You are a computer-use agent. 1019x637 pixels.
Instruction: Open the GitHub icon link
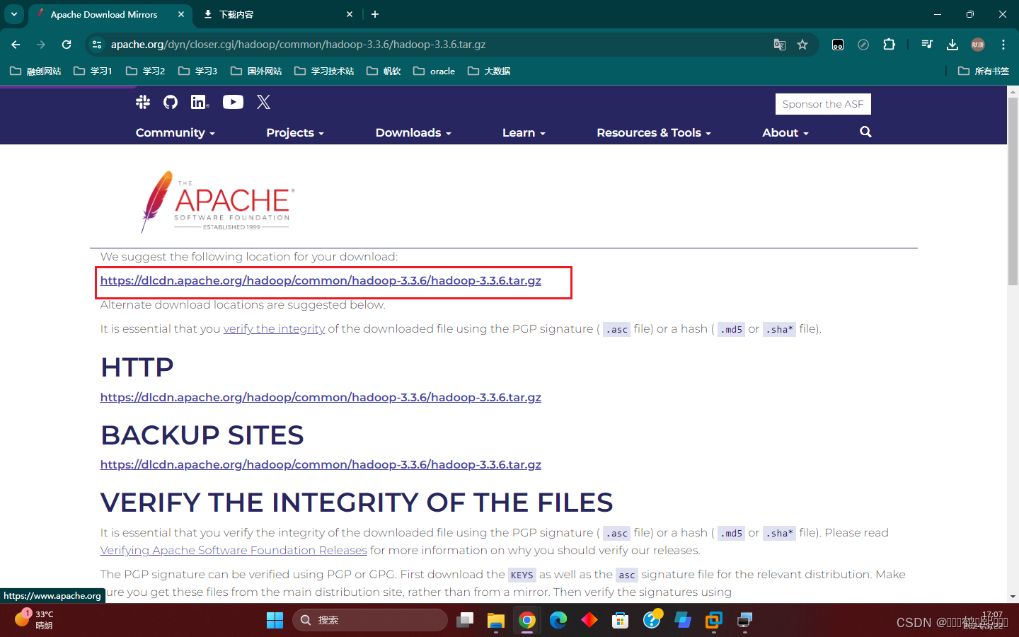171,102
